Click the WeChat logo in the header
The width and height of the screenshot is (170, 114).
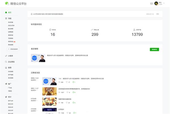click(6, 3)
